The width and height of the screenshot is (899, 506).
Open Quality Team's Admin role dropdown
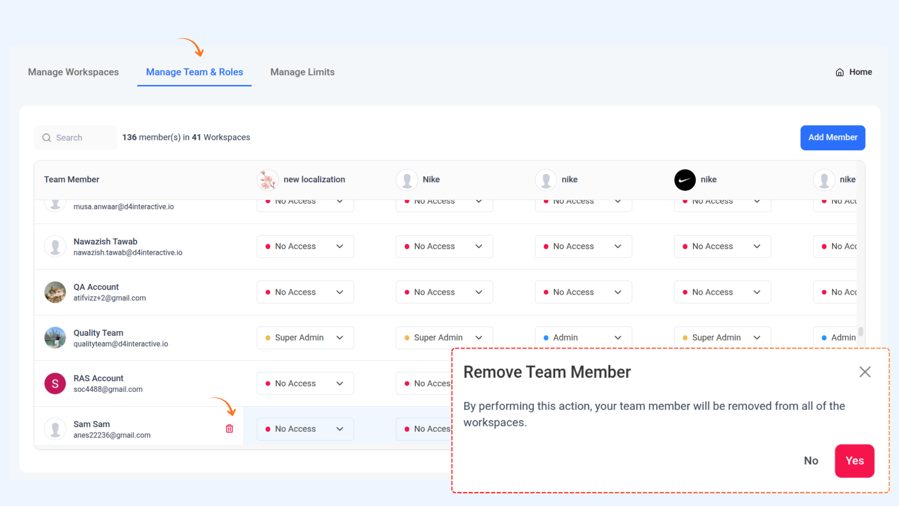click(x=583, y=338)
